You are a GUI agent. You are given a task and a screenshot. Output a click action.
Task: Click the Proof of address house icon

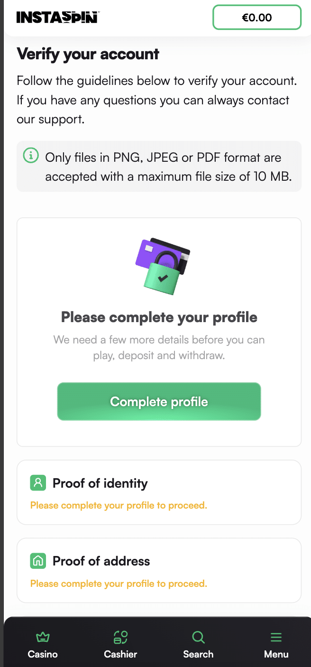(x=38, y=561)
